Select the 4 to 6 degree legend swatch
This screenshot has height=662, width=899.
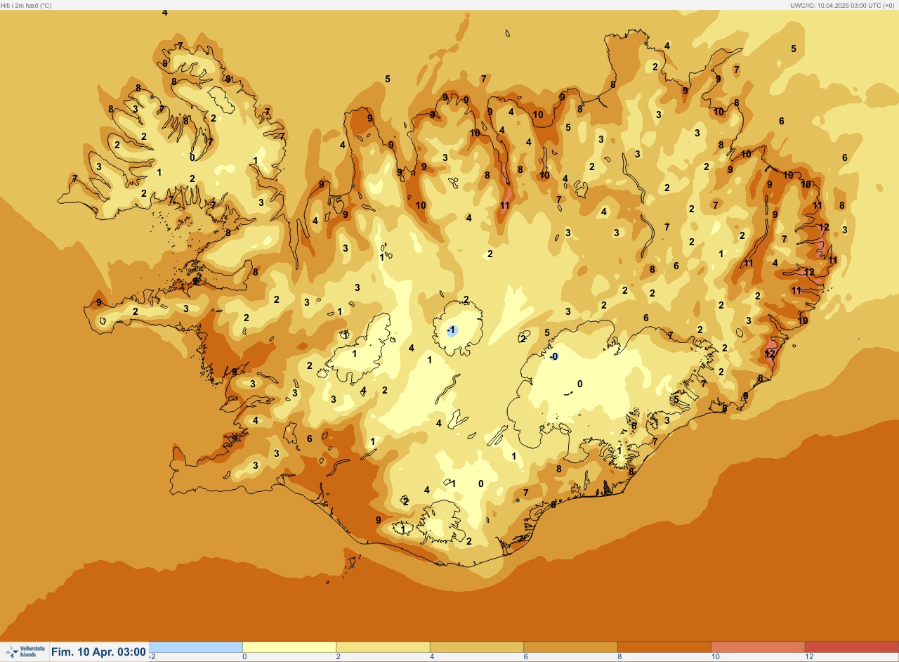coord(476,647)
